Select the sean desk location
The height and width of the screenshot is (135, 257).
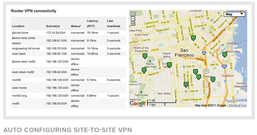(19, 54)
